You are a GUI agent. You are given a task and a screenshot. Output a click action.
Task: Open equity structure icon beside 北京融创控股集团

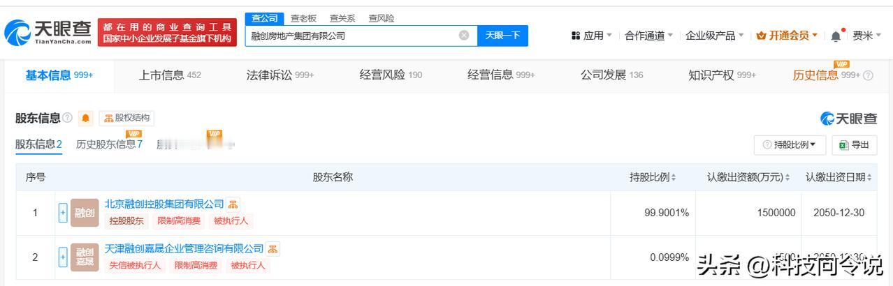coord(233,204)
